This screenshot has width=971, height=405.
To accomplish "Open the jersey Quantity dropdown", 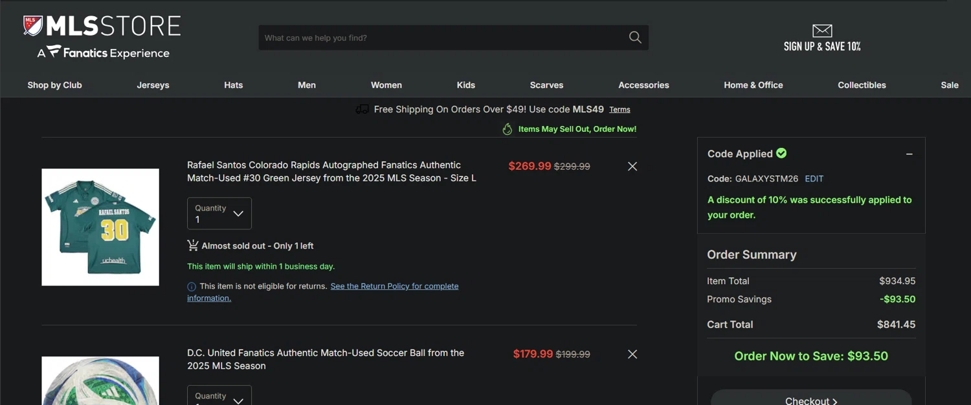I will click(219, 213).
